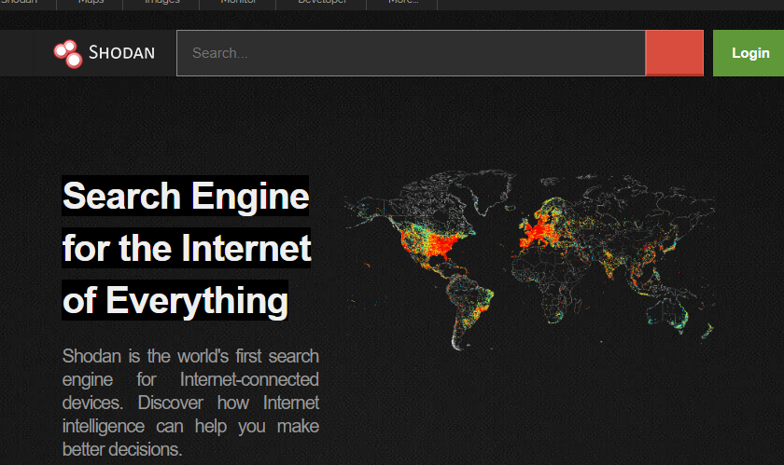Open the Maps nav item
Image resolution: width=784 pixels, height=465 pixels.
coord(90,3)
